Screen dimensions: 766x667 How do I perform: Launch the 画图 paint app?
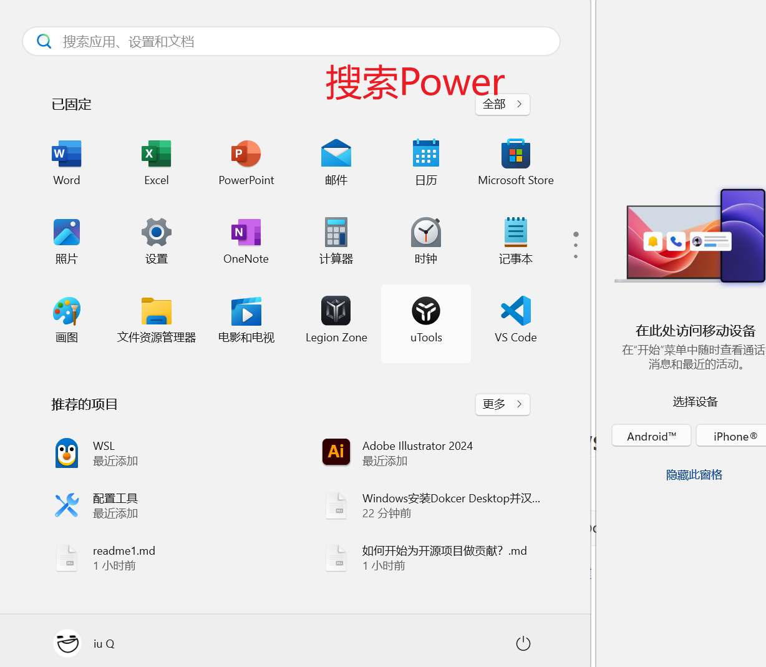tap(67, 320)
